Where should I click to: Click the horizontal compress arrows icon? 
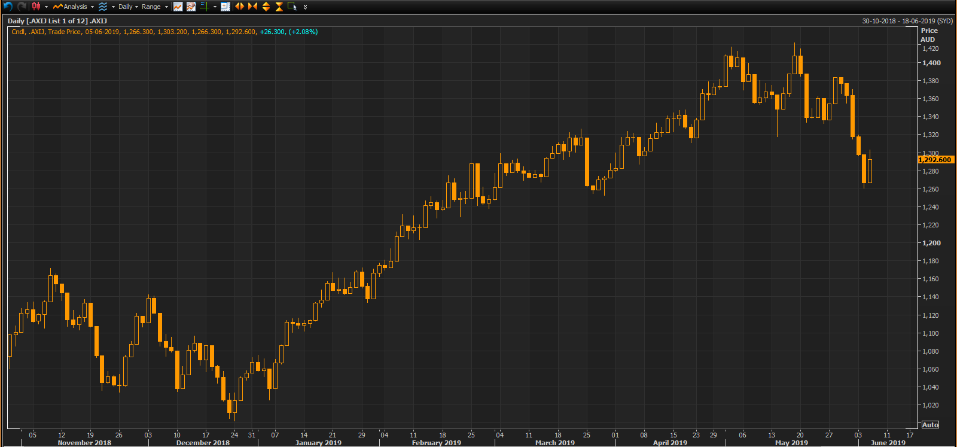click(252, 7)
